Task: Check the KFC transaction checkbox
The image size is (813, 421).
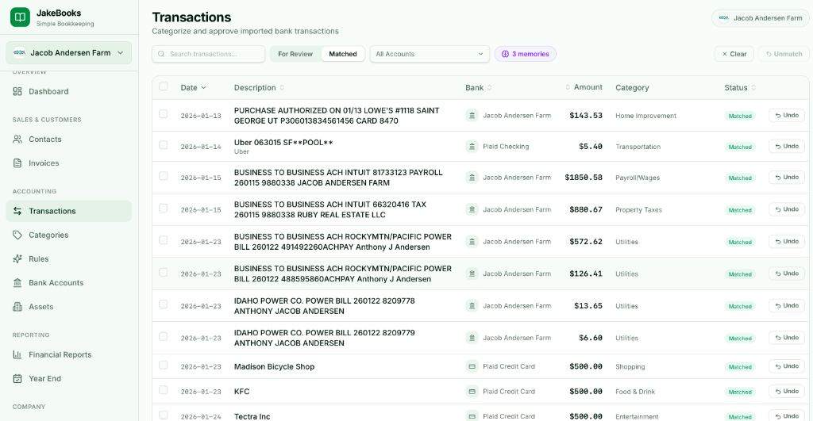Action: (164, 390)
